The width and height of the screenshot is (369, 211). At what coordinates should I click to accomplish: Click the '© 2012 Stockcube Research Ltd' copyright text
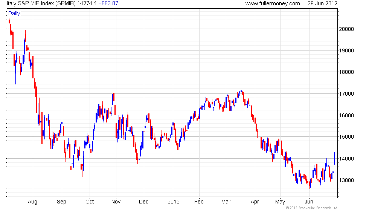pos(312,208)
